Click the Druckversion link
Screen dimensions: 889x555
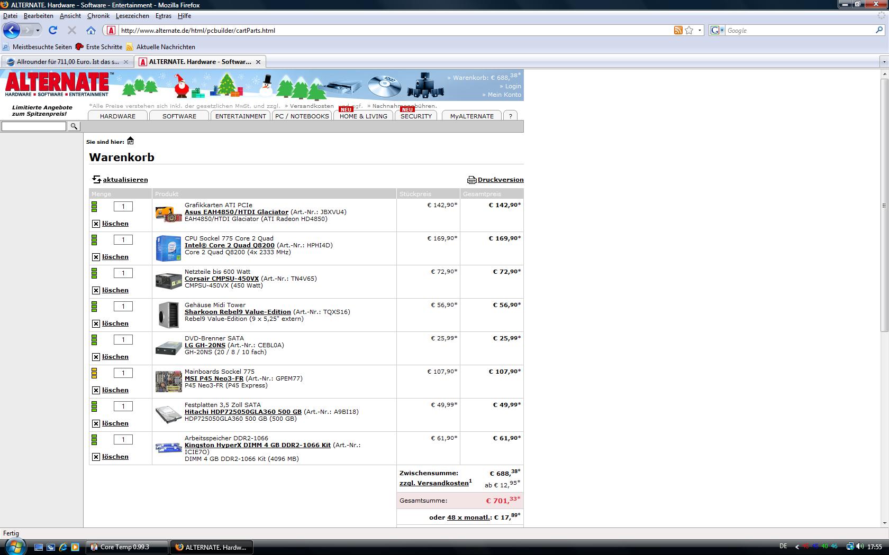coord(501,180)
